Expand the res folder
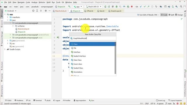The image size is (187, 105). pos(8,43)
